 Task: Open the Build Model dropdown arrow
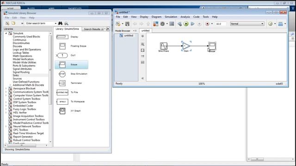tap(285, 24)
